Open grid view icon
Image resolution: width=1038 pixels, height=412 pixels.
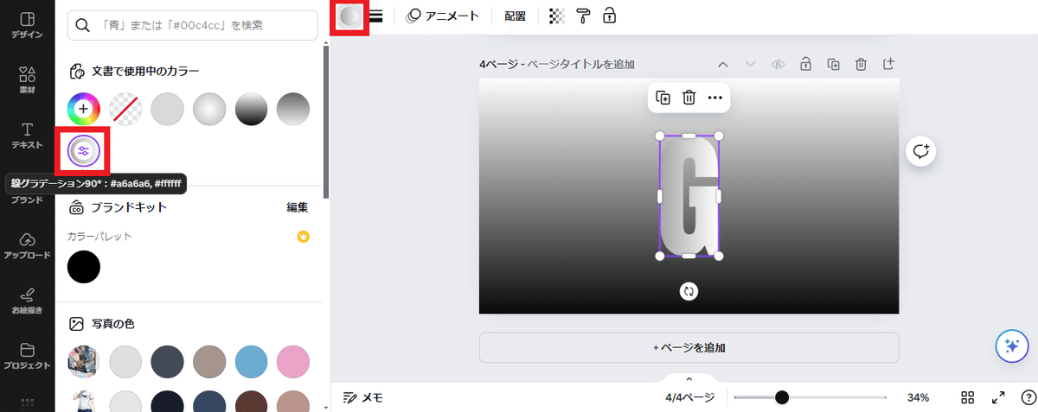[968, 397]
